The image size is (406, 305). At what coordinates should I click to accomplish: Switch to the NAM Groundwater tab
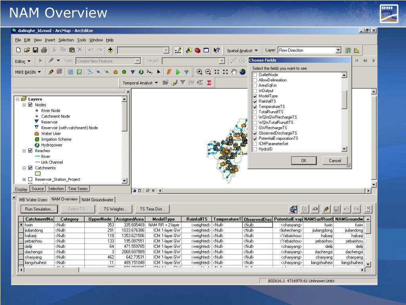point(98,200)
